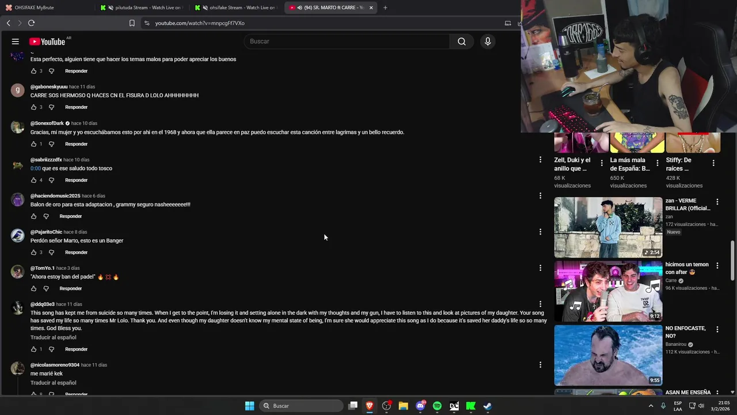The width and height of the screenshot is (737, 415).
Task: Like the @PajaritoChic comment
Action: [x=33, y=252]
